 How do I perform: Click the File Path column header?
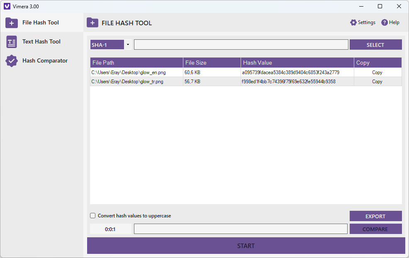(137, 63)
